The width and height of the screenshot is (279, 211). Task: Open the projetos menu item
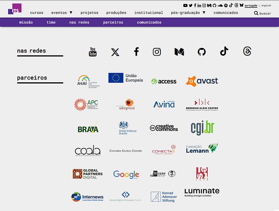click(x=90, y=13)
